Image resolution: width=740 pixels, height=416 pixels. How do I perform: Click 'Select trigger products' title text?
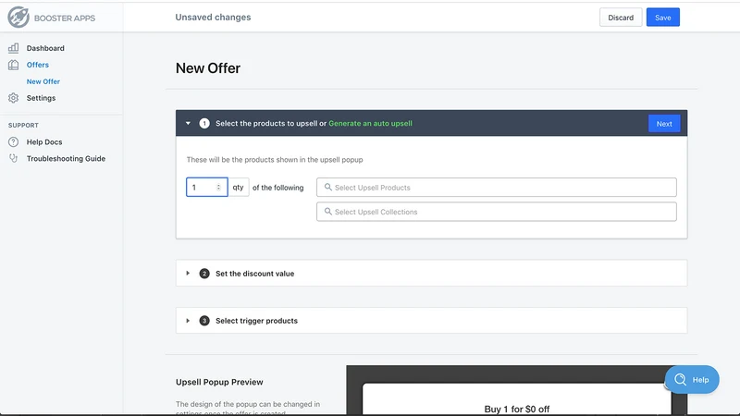pos(257,321)
